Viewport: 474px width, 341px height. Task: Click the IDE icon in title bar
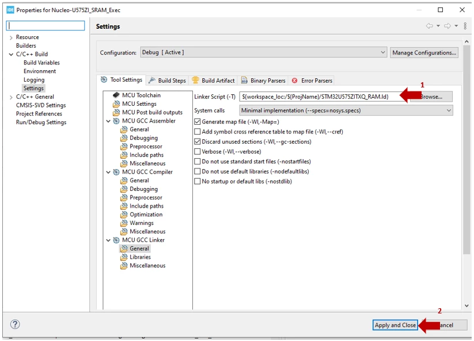[x=10, y=10]
